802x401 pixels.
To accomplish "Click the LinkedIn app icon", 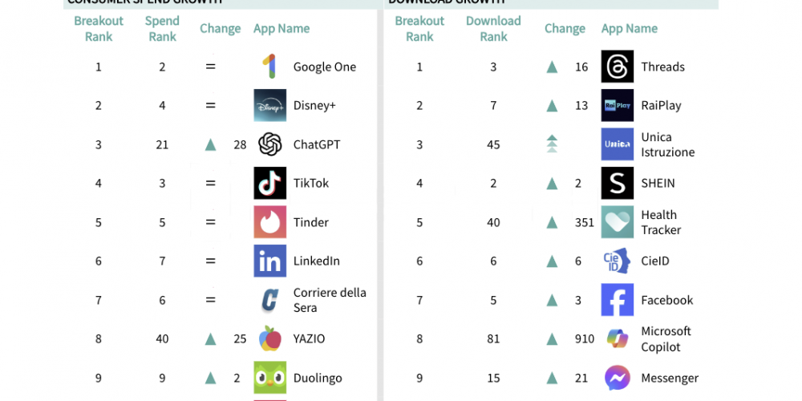I will (x=270, y=261).
